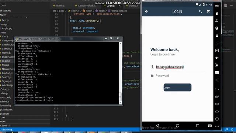Open Signup.js in explorer tree
The height and width of the screenshot is (133, 236).
click(x=7, y=81)
